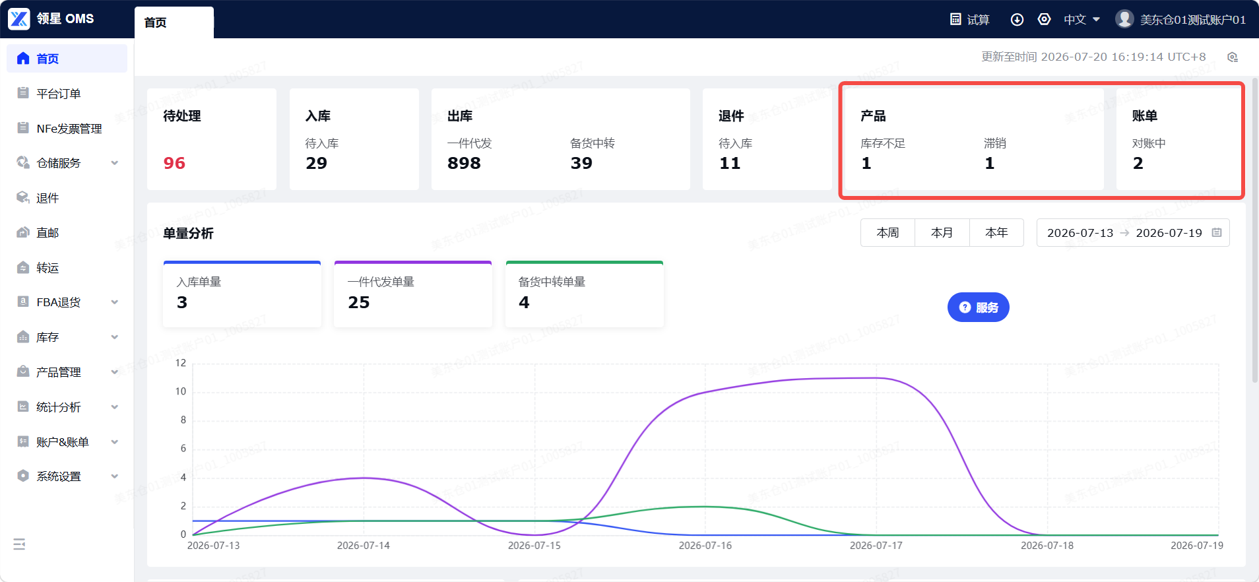This screenshot has width=1259, height=582.
Task: Click the 2026-07-16 chart axis label
Action: 705,546
